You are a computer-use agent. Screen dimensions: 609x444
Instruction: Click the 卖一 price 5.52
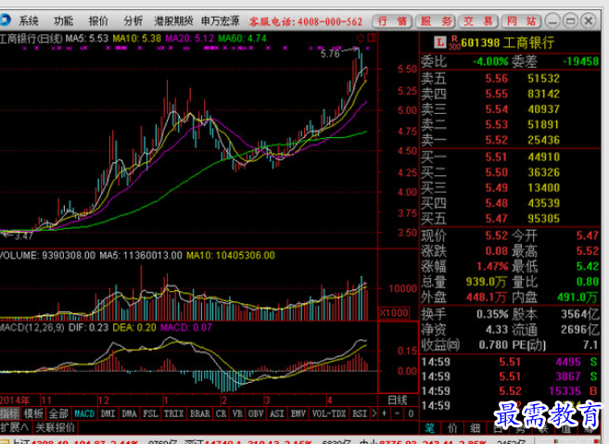(x=496, y=140)
